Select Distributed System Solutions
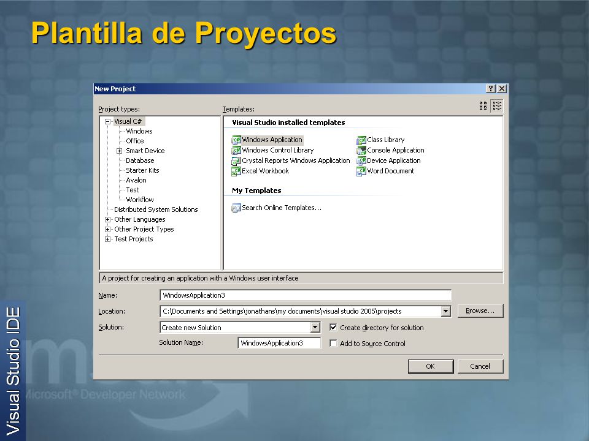The width and height of the screenshot is (589, 441). tap(156, 209)
